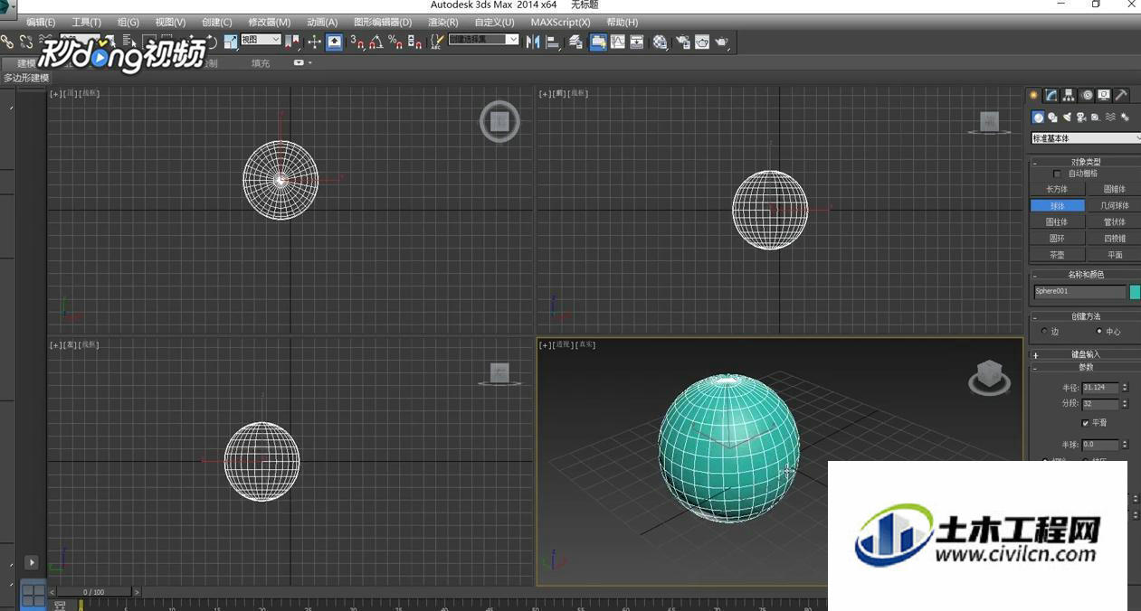Open the Layer Manager
Viewport: 1141px width, 611px height.
click(575, 42)
